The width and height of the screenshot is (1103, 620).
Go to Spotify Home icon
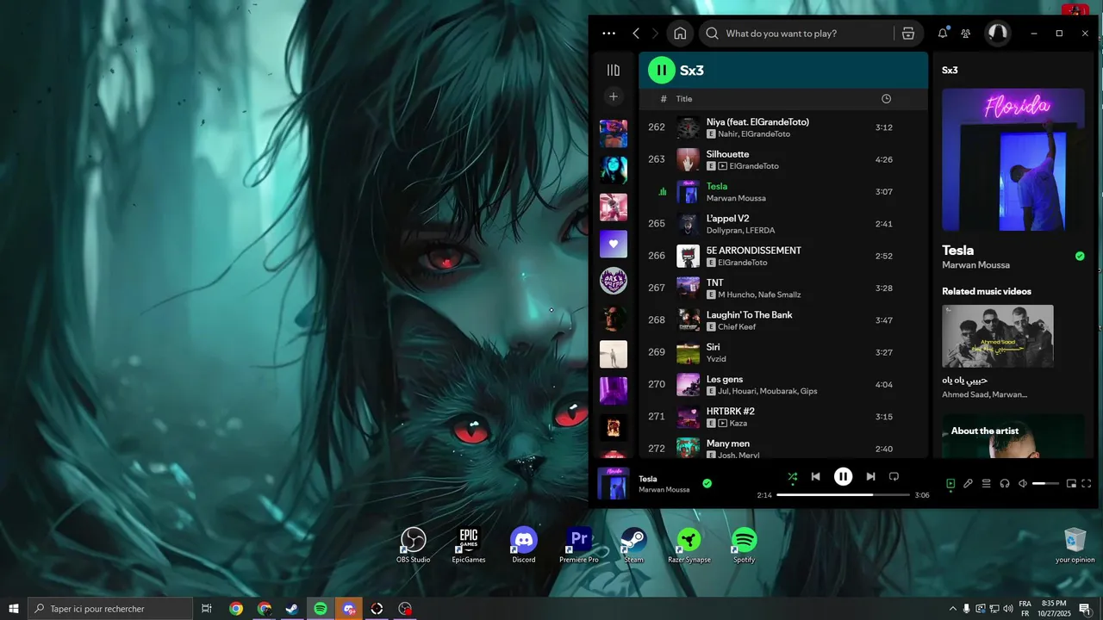(680, 34)
